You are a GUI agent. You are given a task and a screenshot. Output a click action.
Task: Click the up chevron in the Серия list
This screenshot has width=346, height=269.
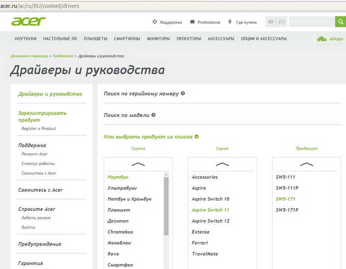click(223, 165)
